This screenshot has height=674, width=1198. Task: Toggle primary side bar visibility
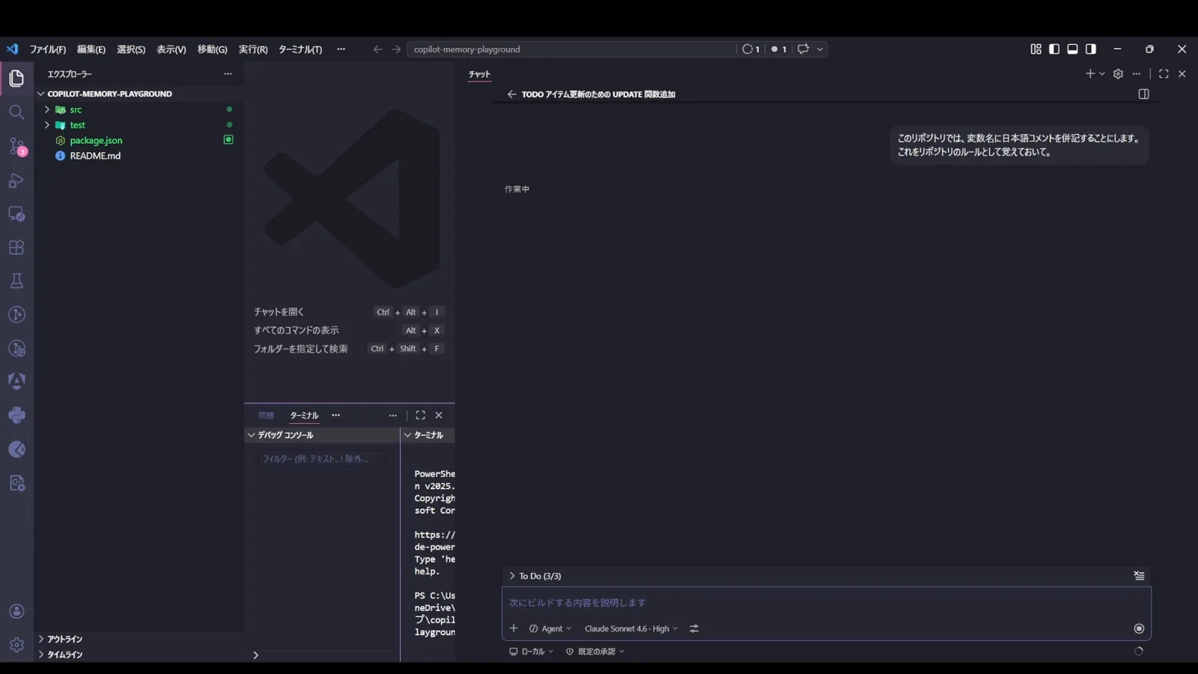1054,49
